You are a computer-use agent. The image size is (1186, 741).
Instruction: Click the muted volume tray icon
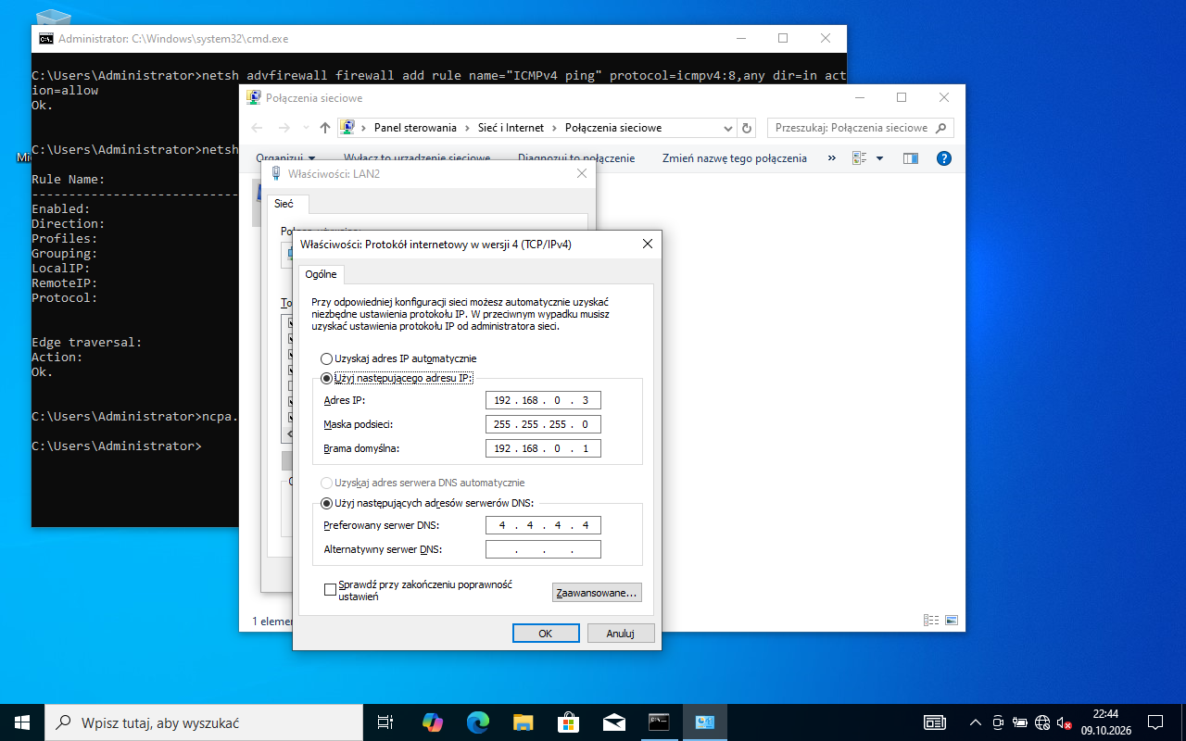coord(1064,722)
